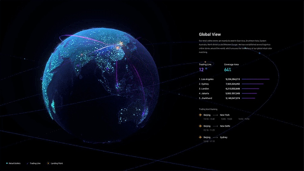Image resolution: width=304 pixels, height=171 pixels.
Task: Click the London purple ranking bar
Action: (251, 89)
